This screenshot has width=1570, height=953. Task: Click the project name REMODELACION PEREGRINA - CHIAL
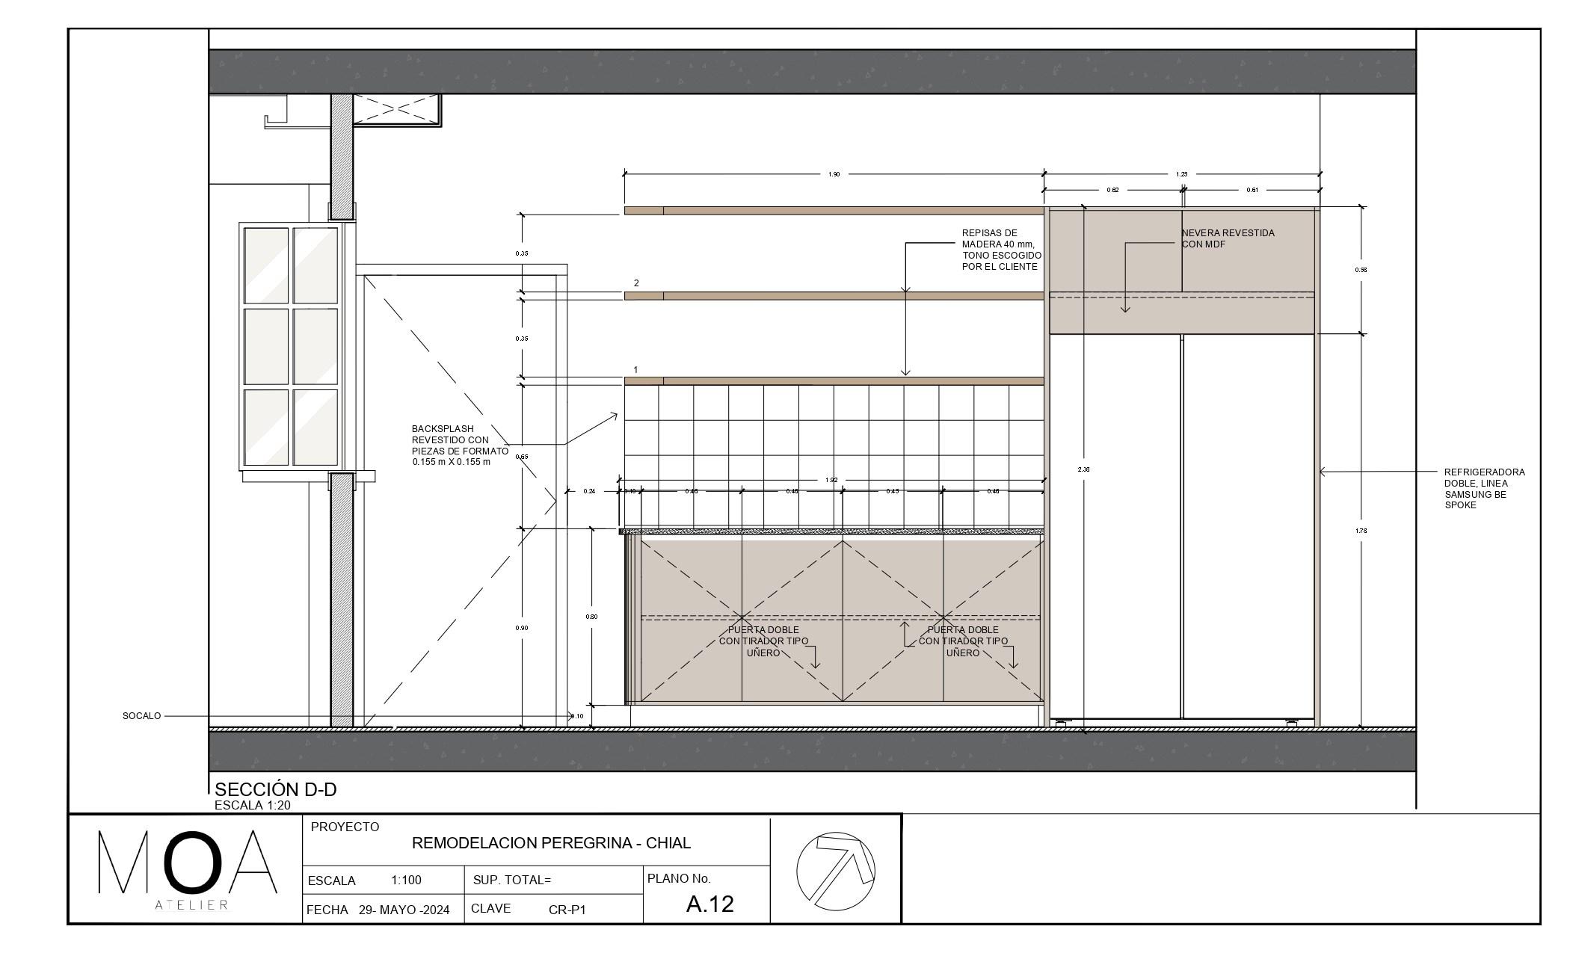(551, 843)
